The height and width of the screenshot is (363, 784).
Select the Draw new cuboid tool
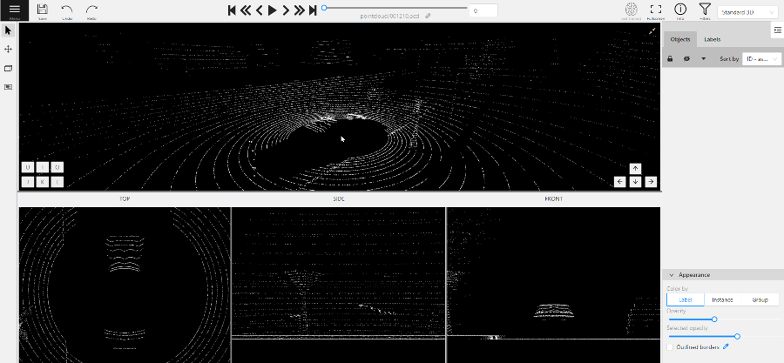pyautogui.click(x=8, y=68)
